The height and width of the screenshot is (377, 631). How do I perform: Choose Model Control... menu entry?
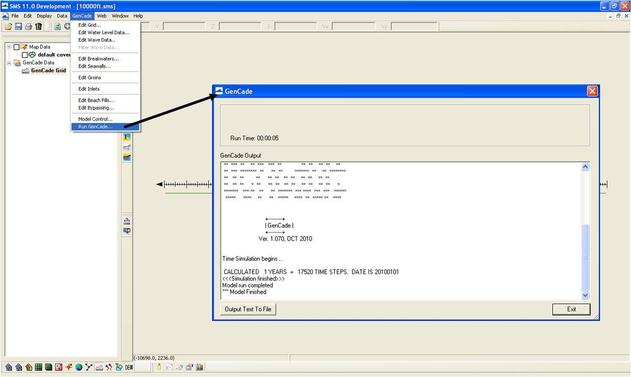pos(106,119)
